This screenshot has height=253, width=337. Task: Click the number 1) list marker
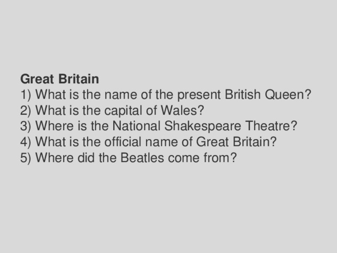[x=26, y=95]
